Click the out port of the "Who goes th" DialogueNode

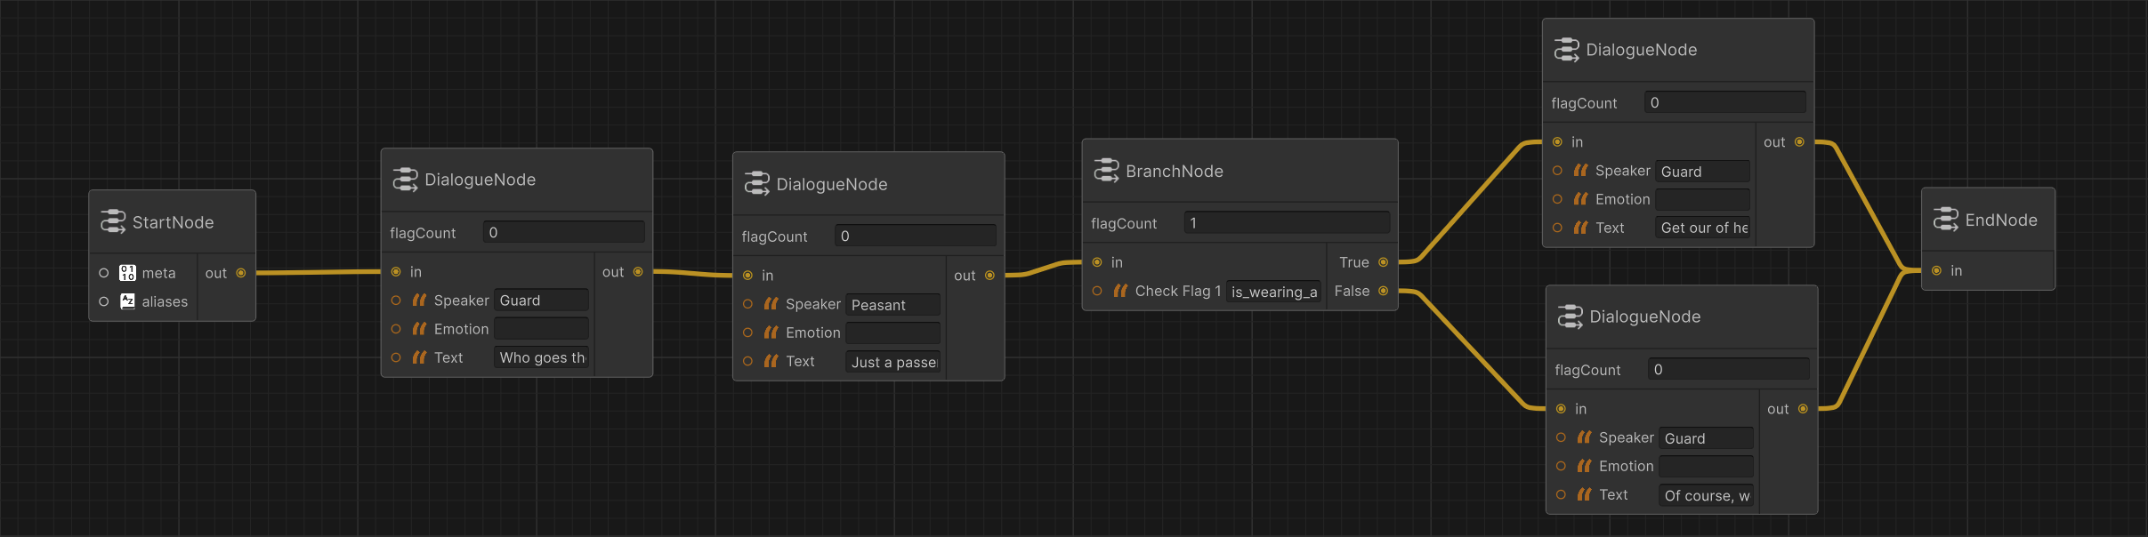[638, 272]
